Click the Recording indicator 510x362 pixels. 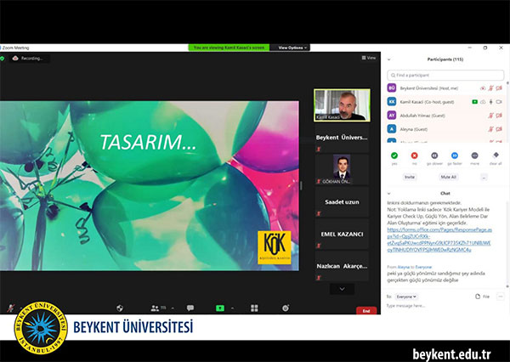point(28,59)
